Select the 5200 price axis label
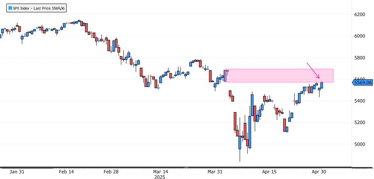Viewport: 374px width, 179px height. [x=360, y=123]
